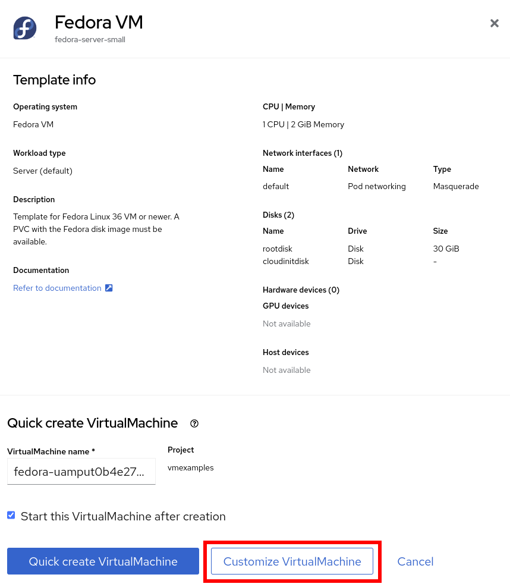Open the Refer to documentation link
The height and width of the screenshot is (587, 510).
(x=57, y=288)
